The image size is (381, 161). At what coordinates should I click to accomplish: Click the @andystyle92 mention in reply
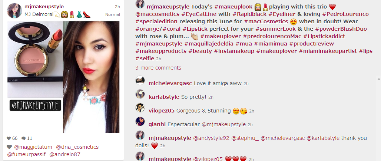point(211,138)
